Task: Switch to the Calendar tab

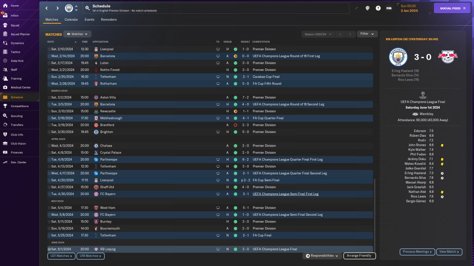Action: [x=71, y=20]
